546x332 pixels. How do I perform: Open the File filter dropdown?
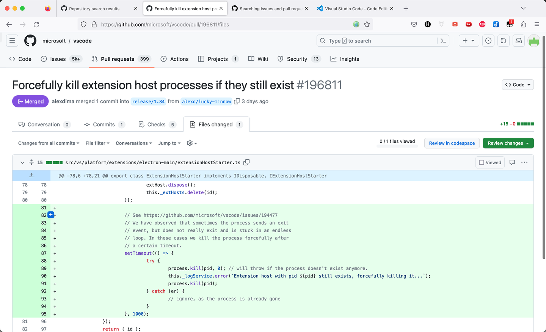click(97, 143)
